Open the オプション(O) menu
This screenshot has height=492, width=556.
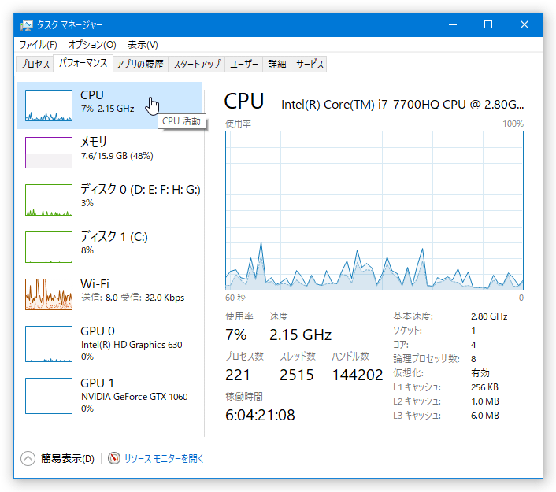pyautogui.click(x=92, y=45)
